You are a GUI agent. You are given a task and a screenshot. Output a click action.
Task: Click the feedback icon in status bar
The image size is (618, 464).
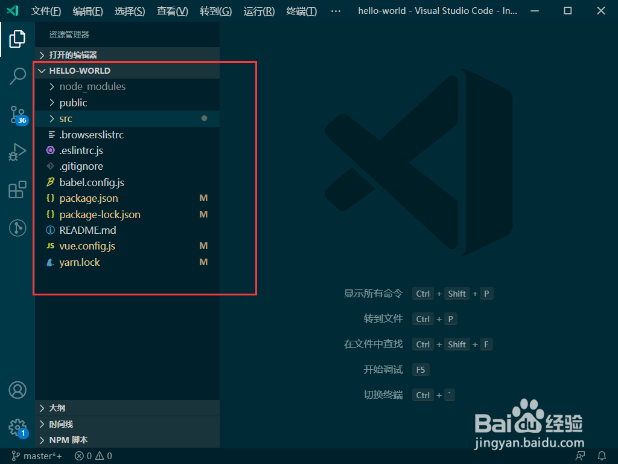(580, 456)
